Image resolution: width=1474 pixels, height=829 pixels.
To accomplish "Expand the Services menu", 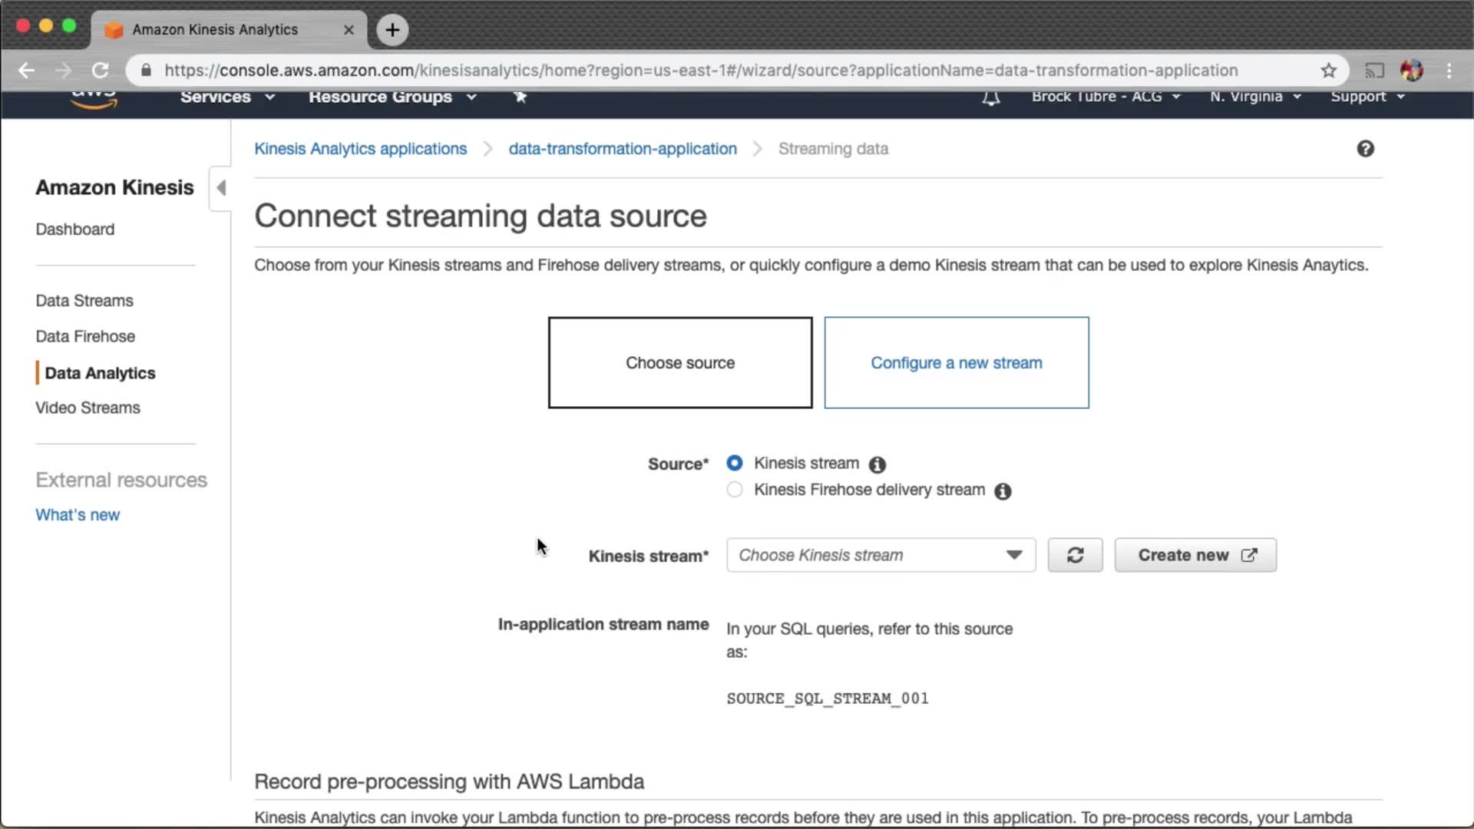I will (227, 97).
